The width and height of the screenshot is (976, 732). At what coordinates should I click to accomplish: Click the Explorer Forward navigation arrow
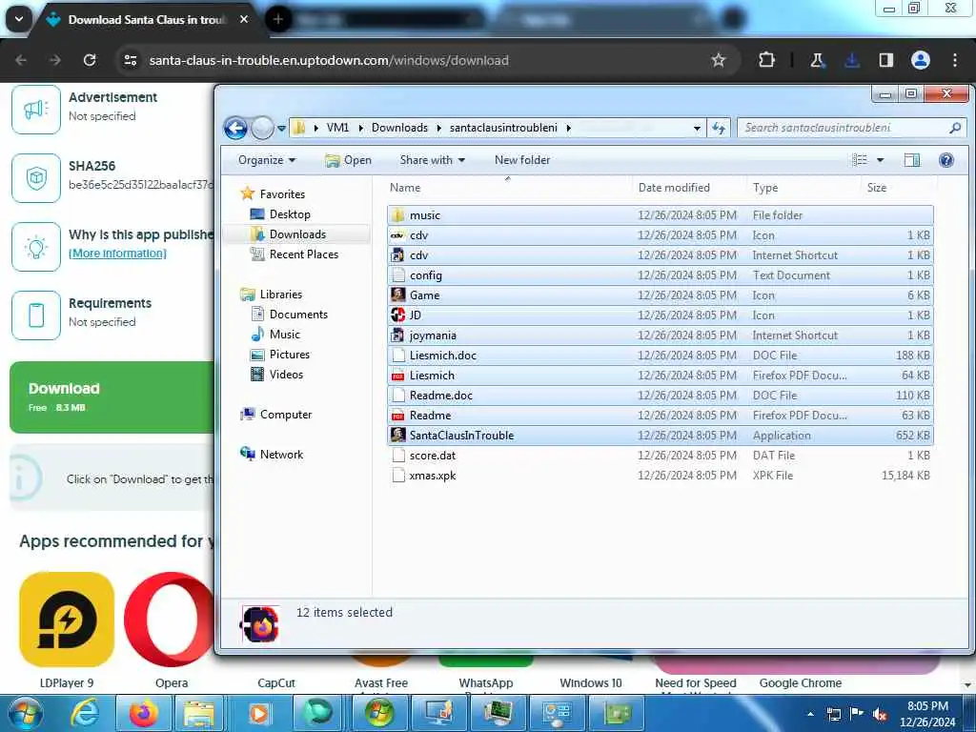point(263,129)
